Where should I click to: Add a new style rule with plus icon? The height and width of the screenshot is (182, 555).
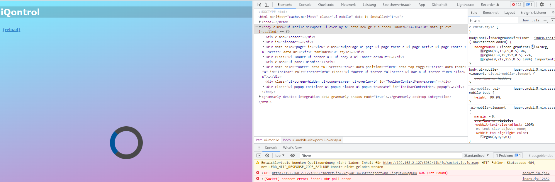coord(545,20)
